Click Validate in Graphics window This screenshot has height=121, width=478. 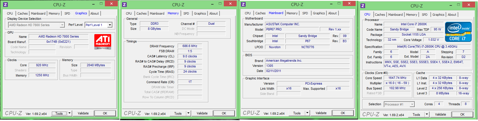[83, 113]
